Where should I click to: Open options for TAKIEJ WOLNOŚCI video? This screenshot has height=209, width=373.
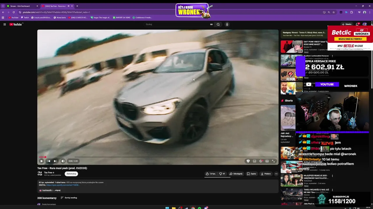click(332, 189)
